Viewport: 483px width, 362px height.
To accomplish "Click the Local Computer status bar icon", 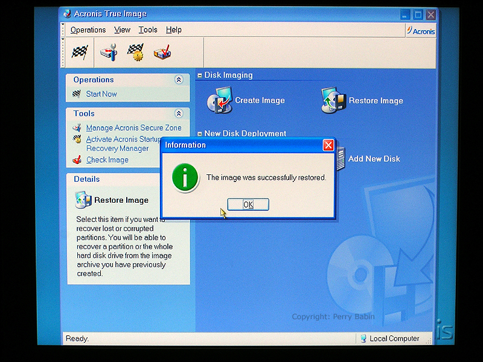I will tap(363, 338).
